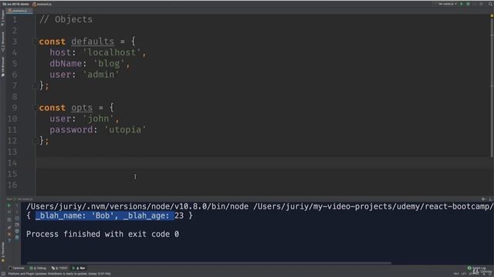Open Search Everywhere magnifier icon

[490, 4]
